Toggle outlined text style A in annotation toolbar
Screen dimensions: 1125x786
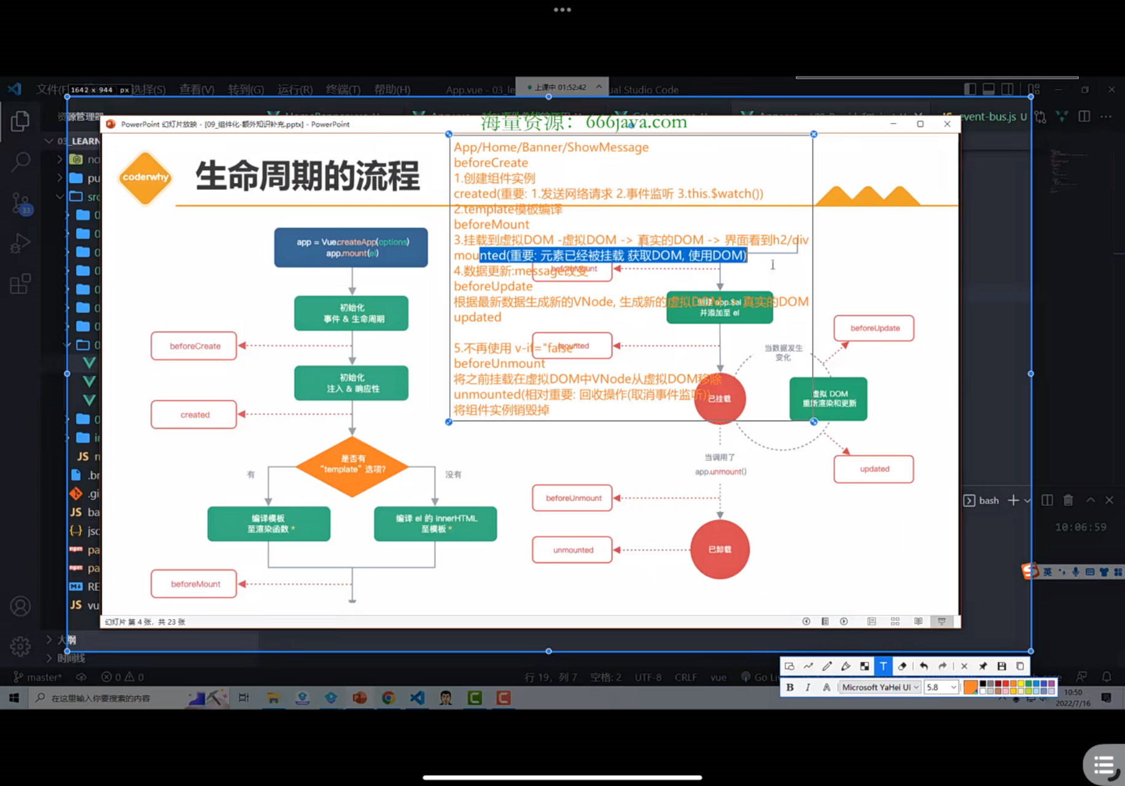(x=827, y=687)
